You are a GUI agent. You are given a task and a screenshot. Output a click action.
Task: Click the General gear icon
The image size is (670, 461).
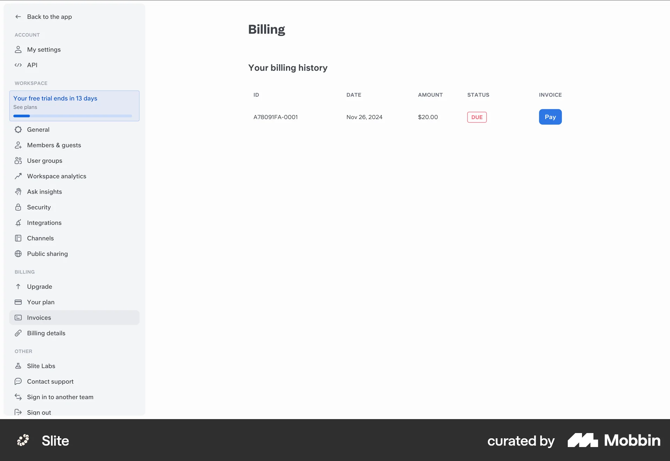click(18, 129)
